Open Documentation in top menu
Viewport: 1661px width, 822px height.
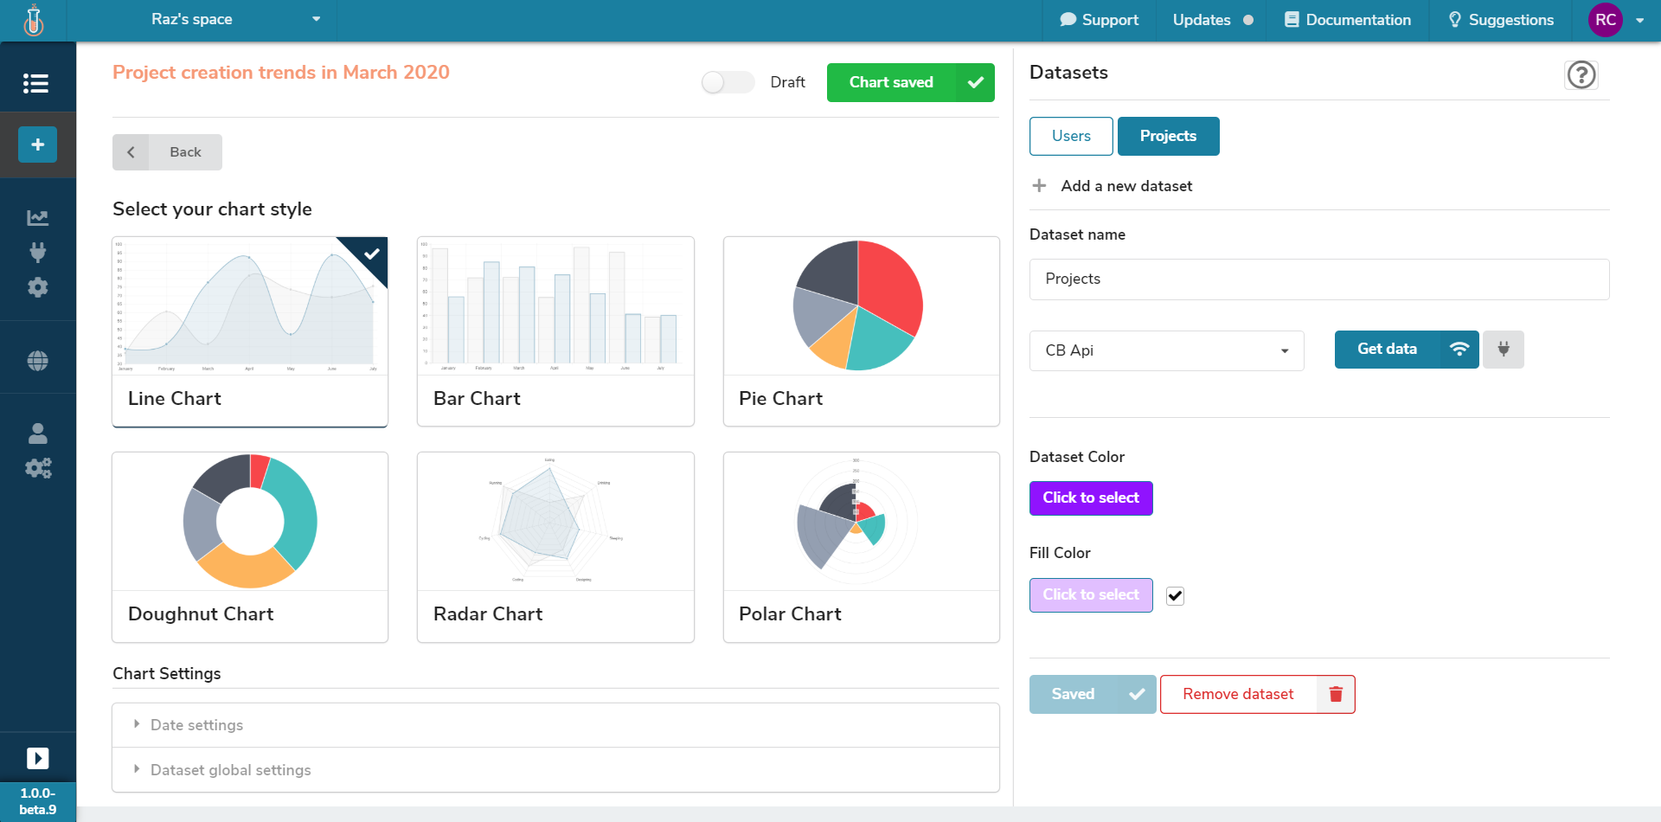pyautogui.click(x=1348, y=20)
